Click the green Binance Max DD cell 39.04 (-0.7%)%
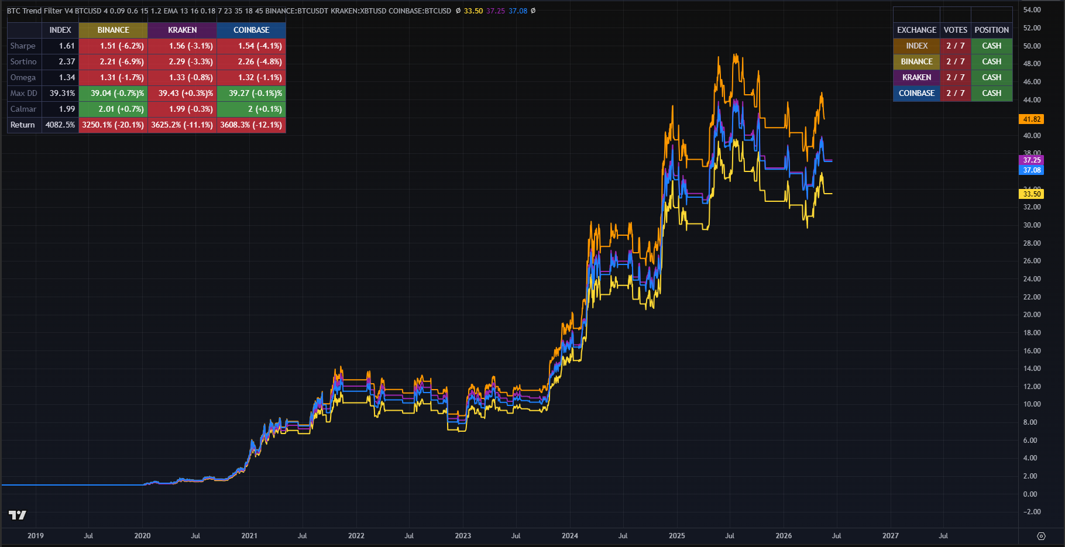This screenshot has width=1065, height=547. 114,93
